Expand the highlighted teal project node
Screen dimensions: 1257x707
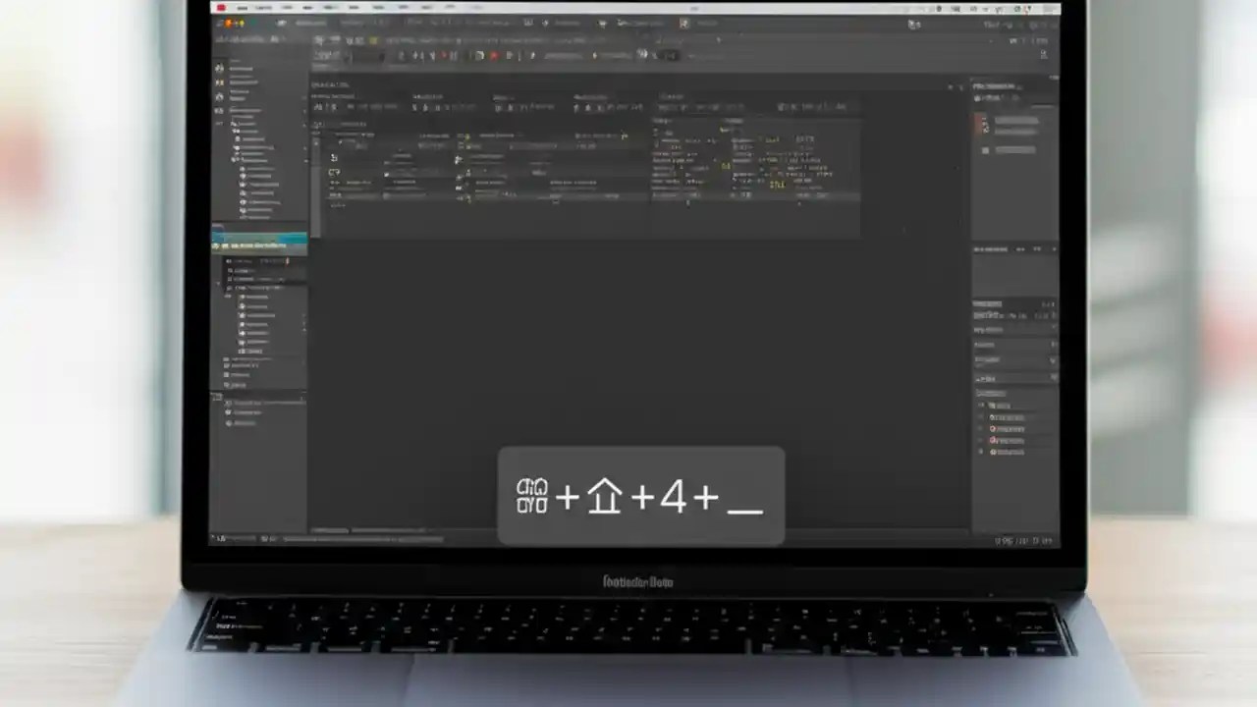coord(258,240)
